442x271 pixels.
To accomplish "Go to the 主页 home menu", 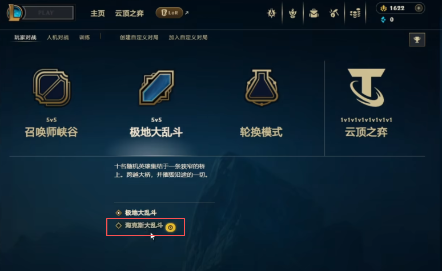I will pos(98,13).
